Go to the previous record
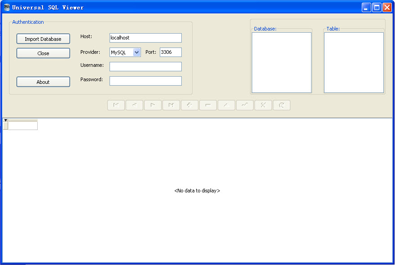 click(135, 105)
